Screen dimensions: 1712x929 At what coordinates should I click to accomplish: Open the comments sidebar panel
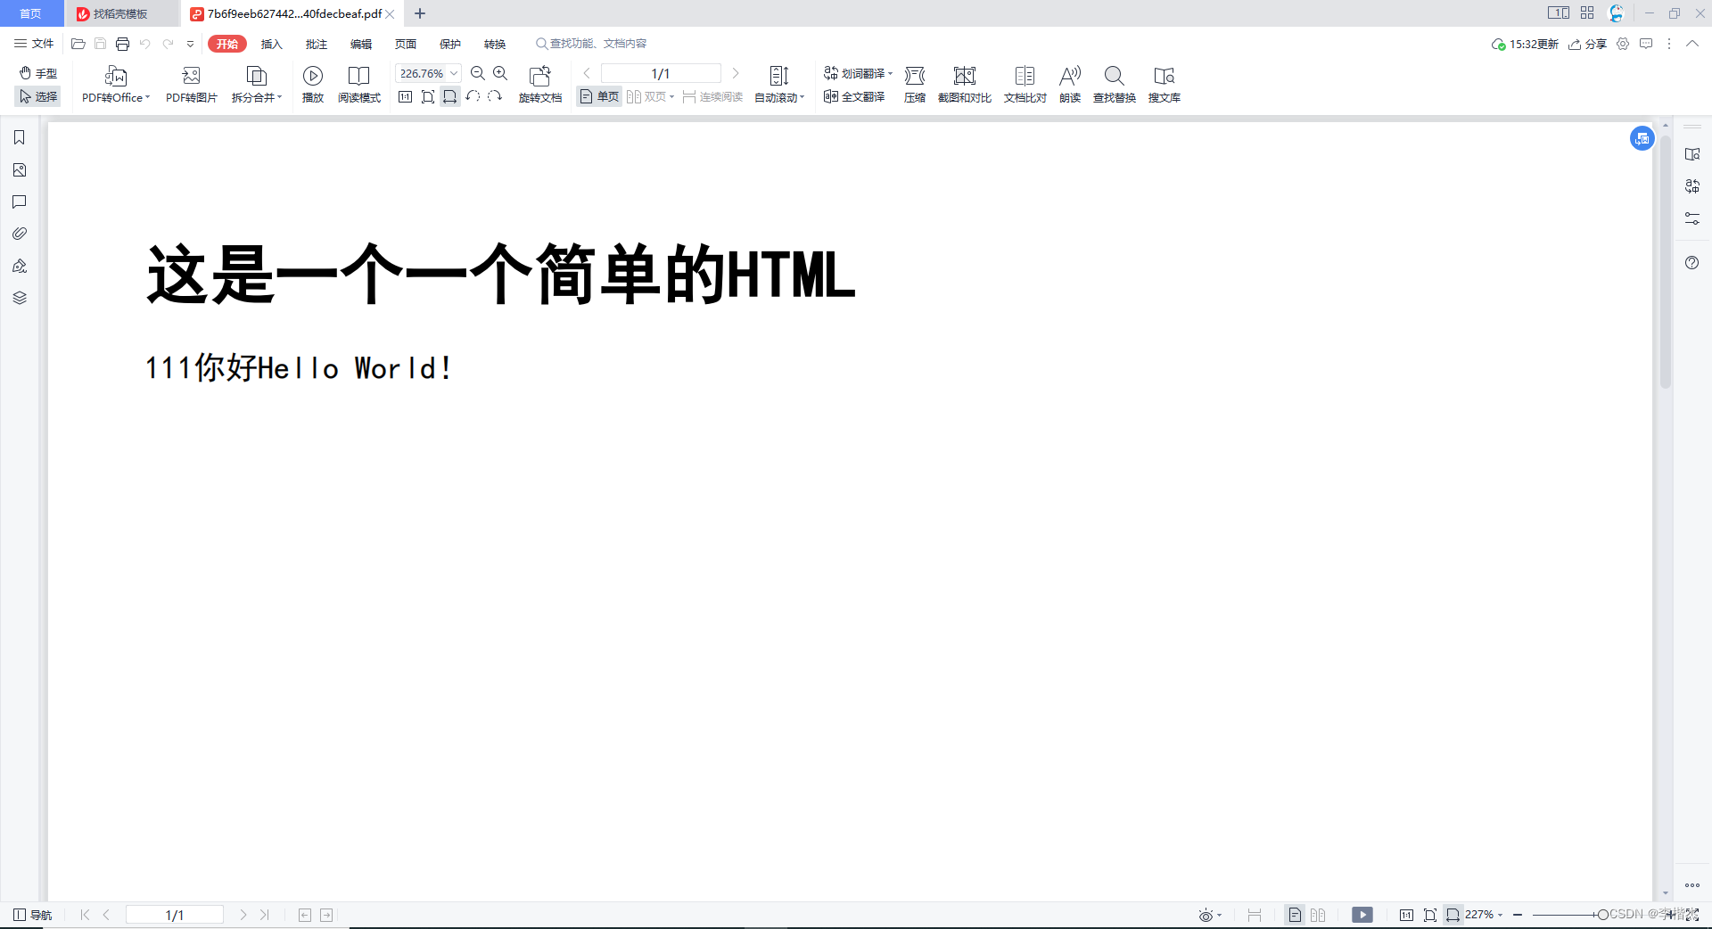click(x=20, y=201)
